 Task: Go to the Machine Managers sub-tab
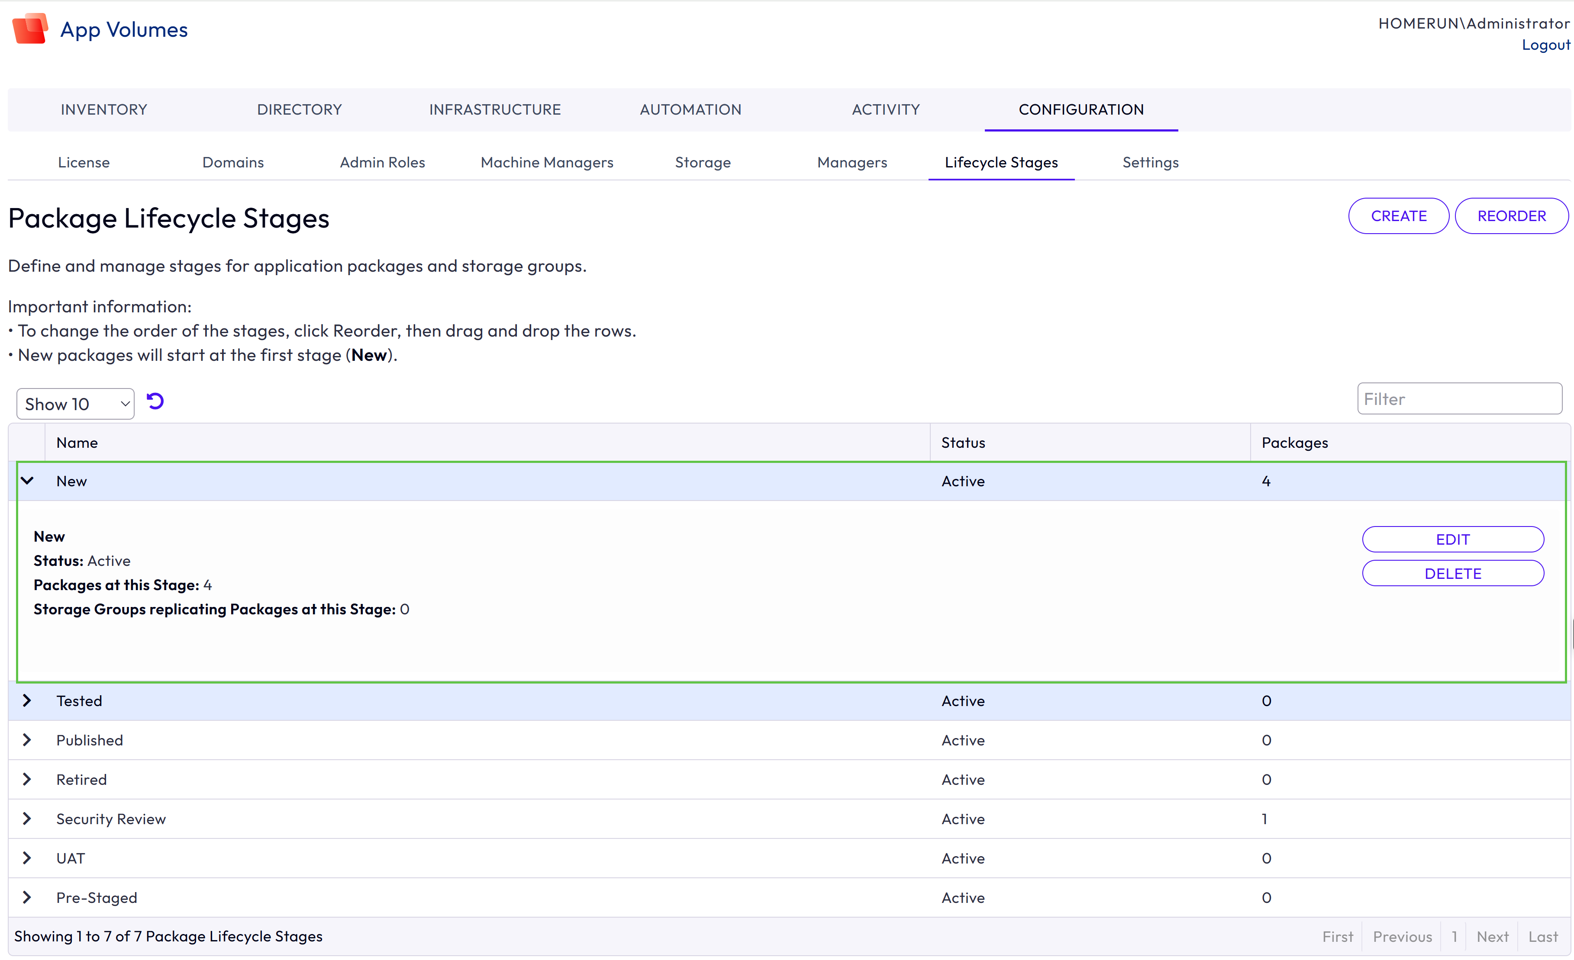(547, 163)
